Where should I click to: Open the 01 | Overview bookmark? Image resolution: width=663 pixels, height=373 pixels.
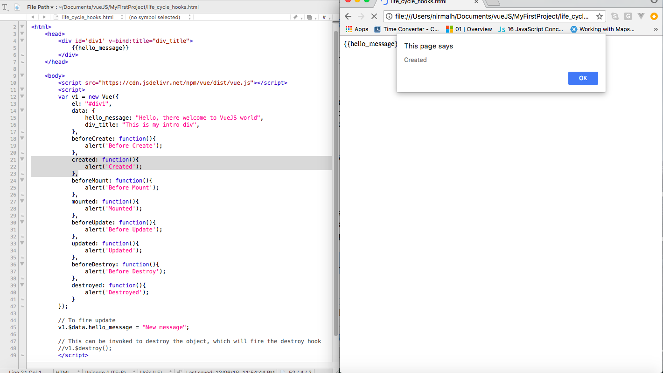coord(469,29)
